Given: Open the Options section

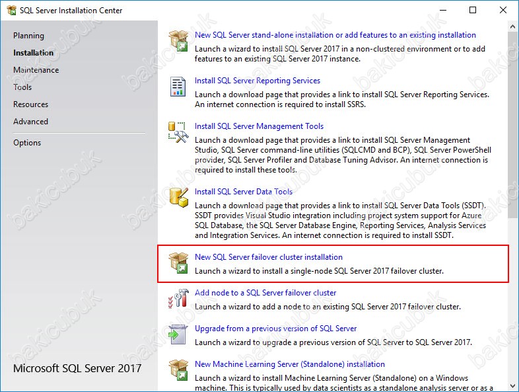Looking at the screenshot, I should (27, 143).
